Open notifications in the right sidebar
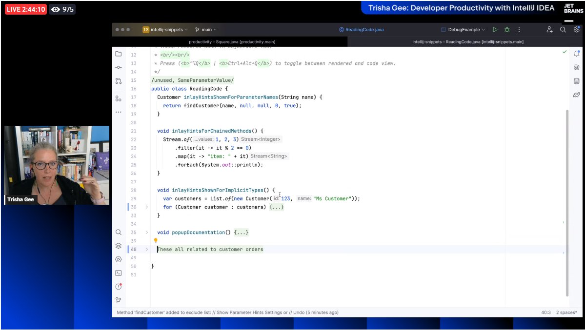 pos(576,53)
